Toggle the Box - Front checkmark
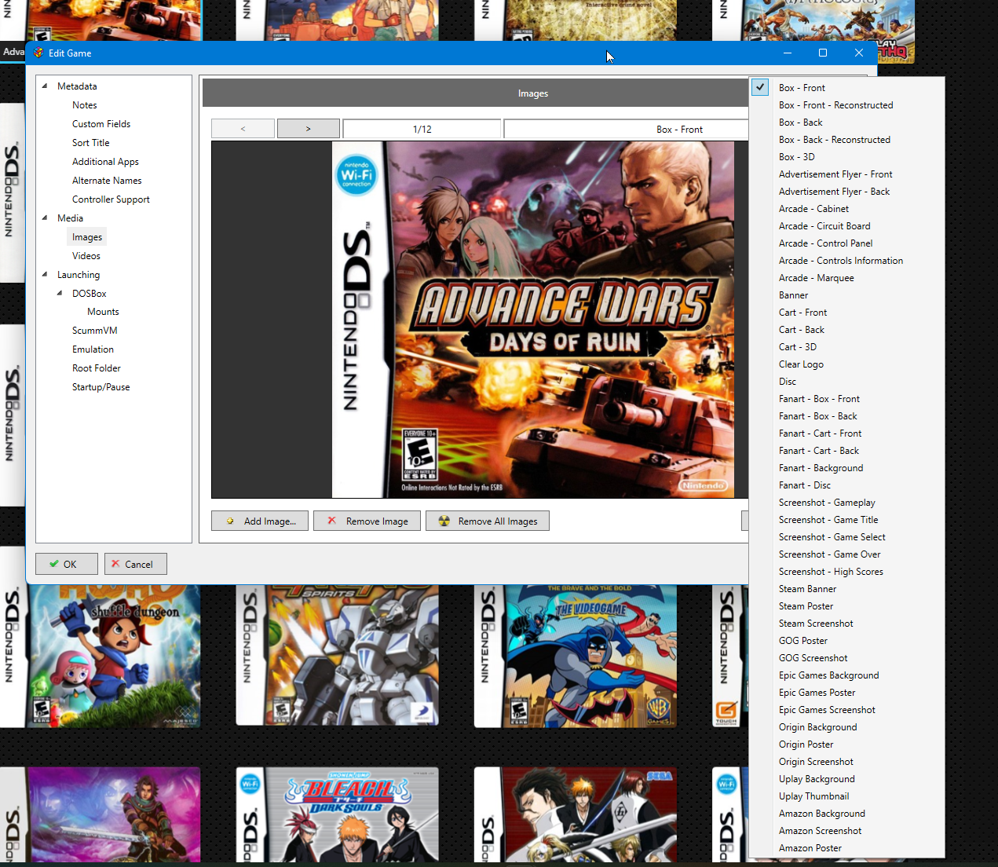The image size is (998, 867). 760,87
